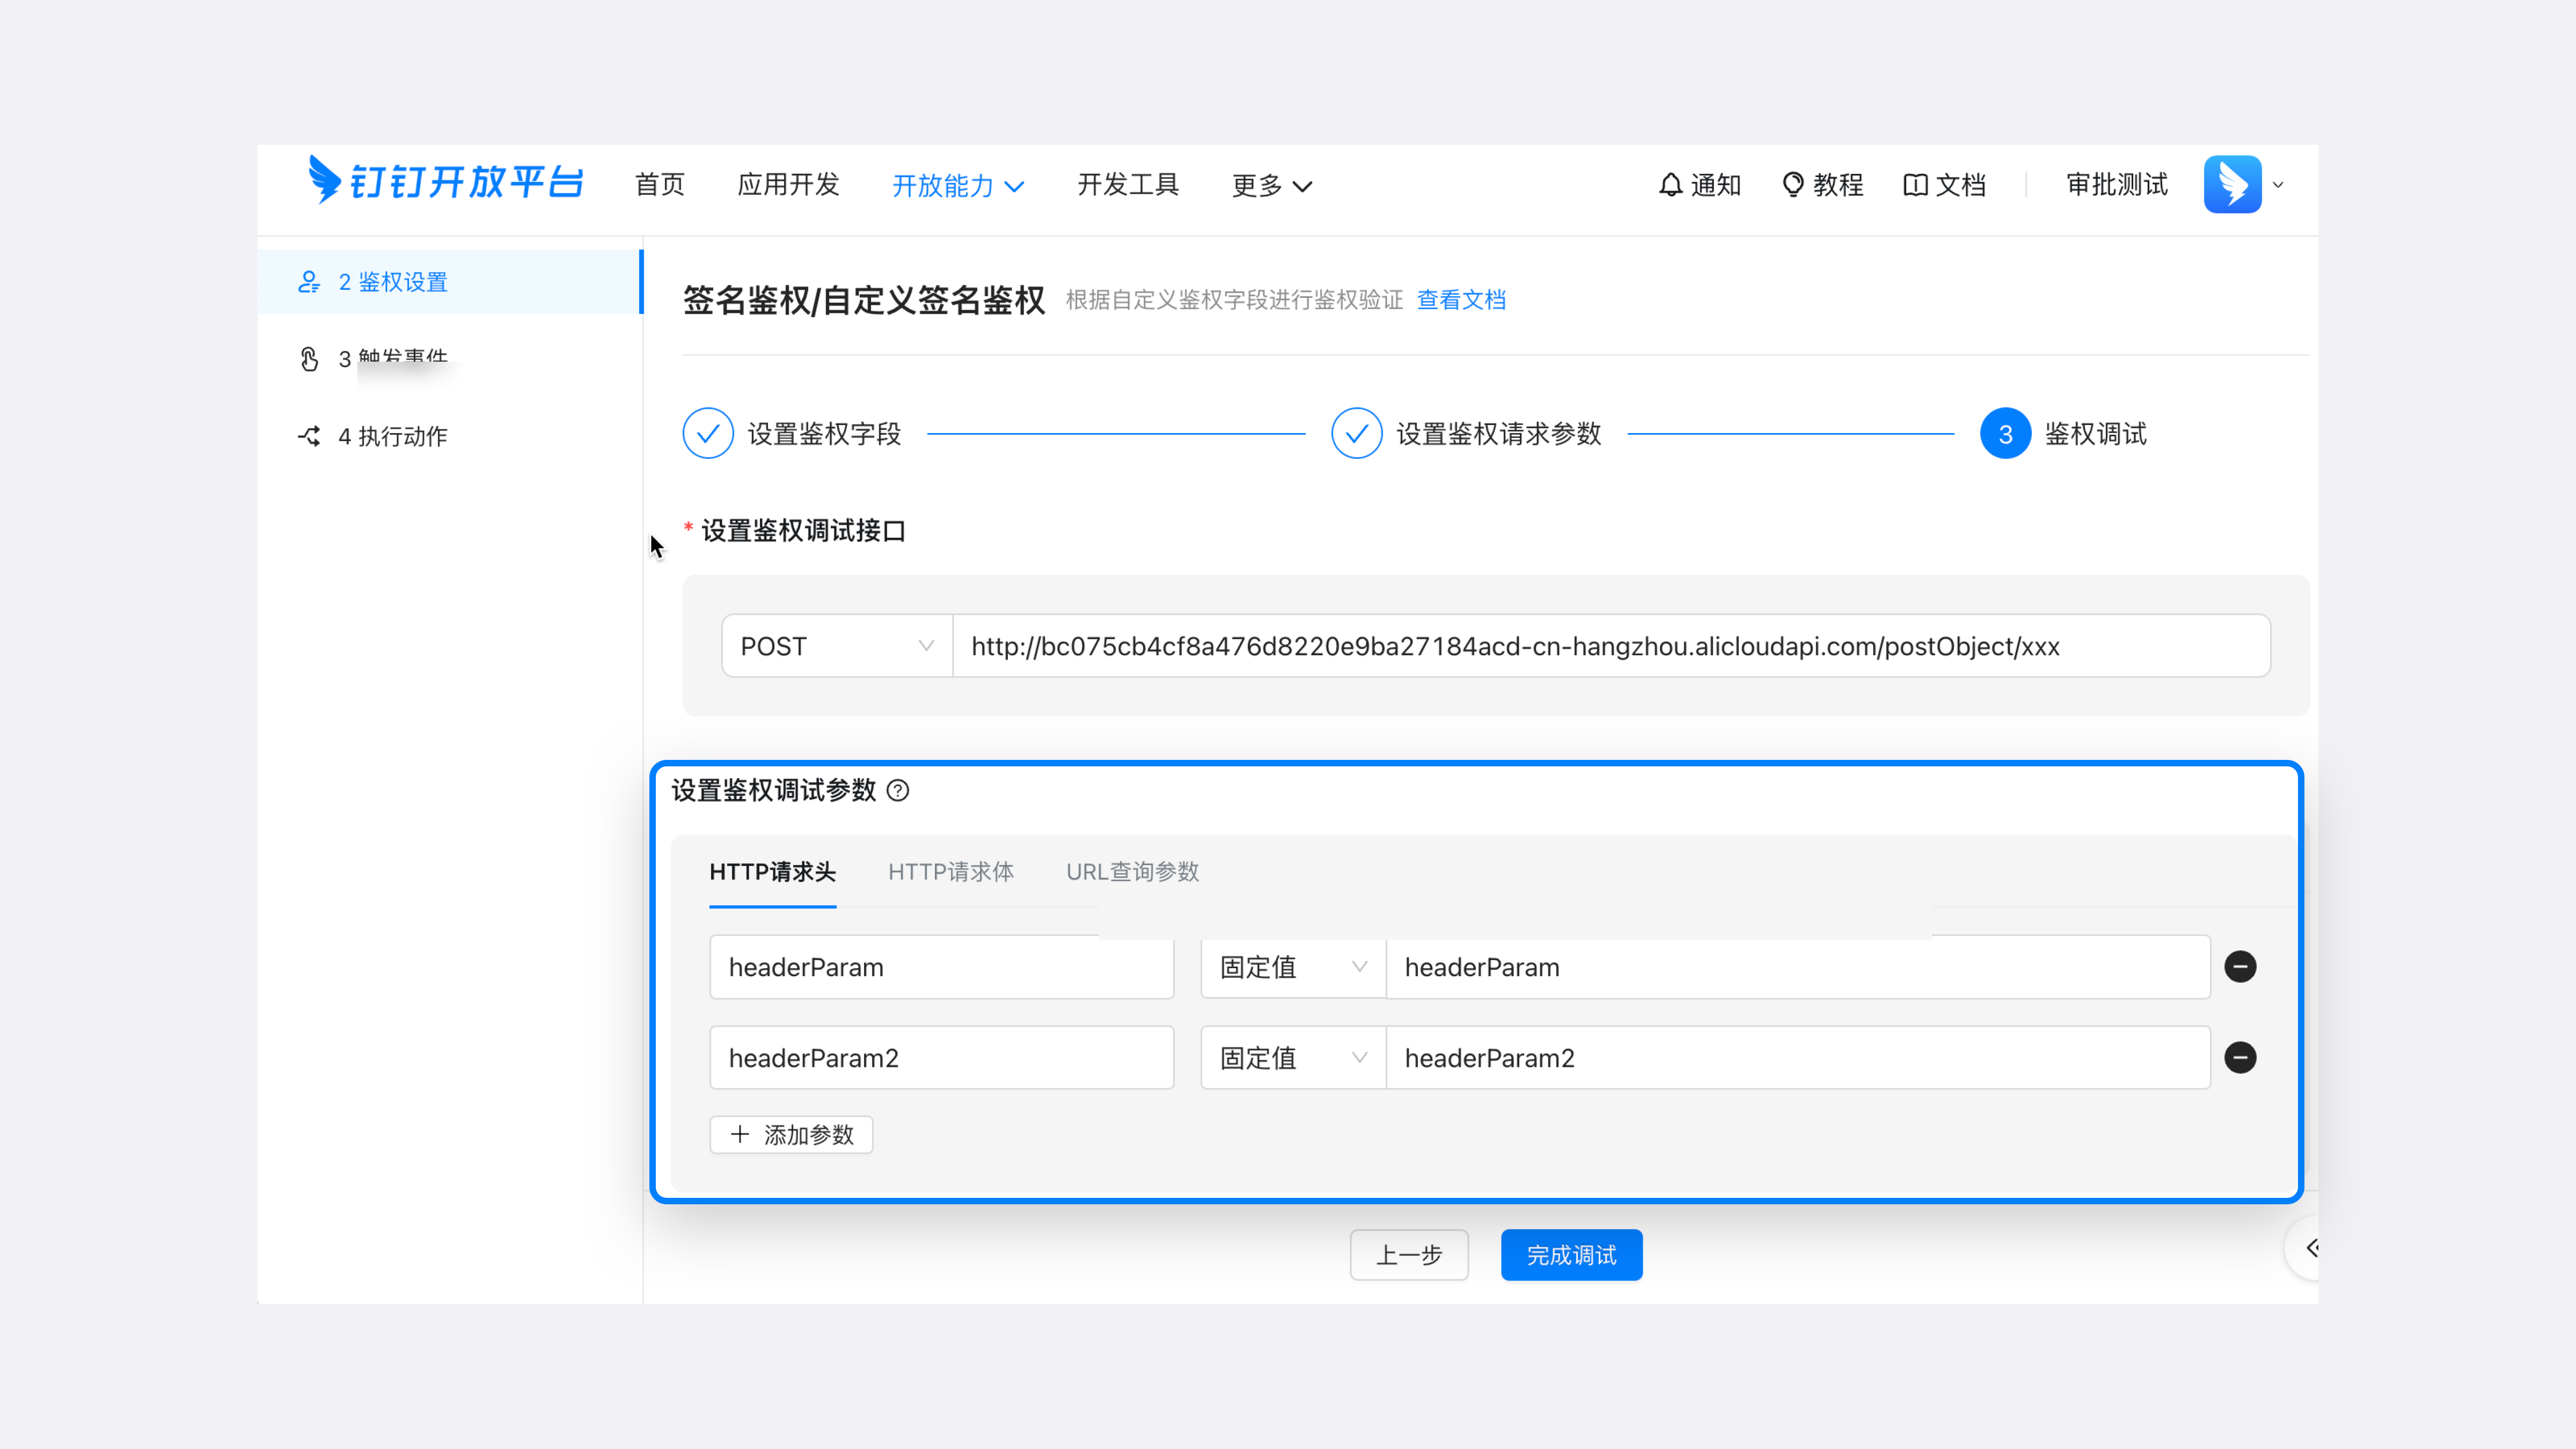Remove the headerParam parameter row

click(x=2241, y=967)
